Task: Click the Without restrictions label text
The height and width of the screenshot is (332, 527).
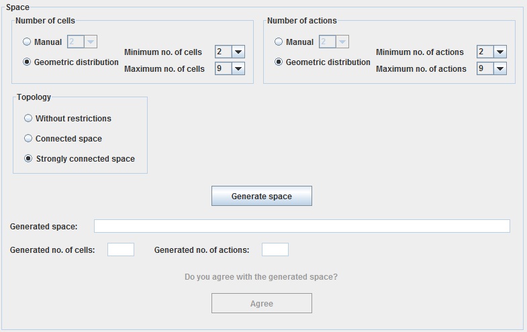Action: click(x=73, y=118)
